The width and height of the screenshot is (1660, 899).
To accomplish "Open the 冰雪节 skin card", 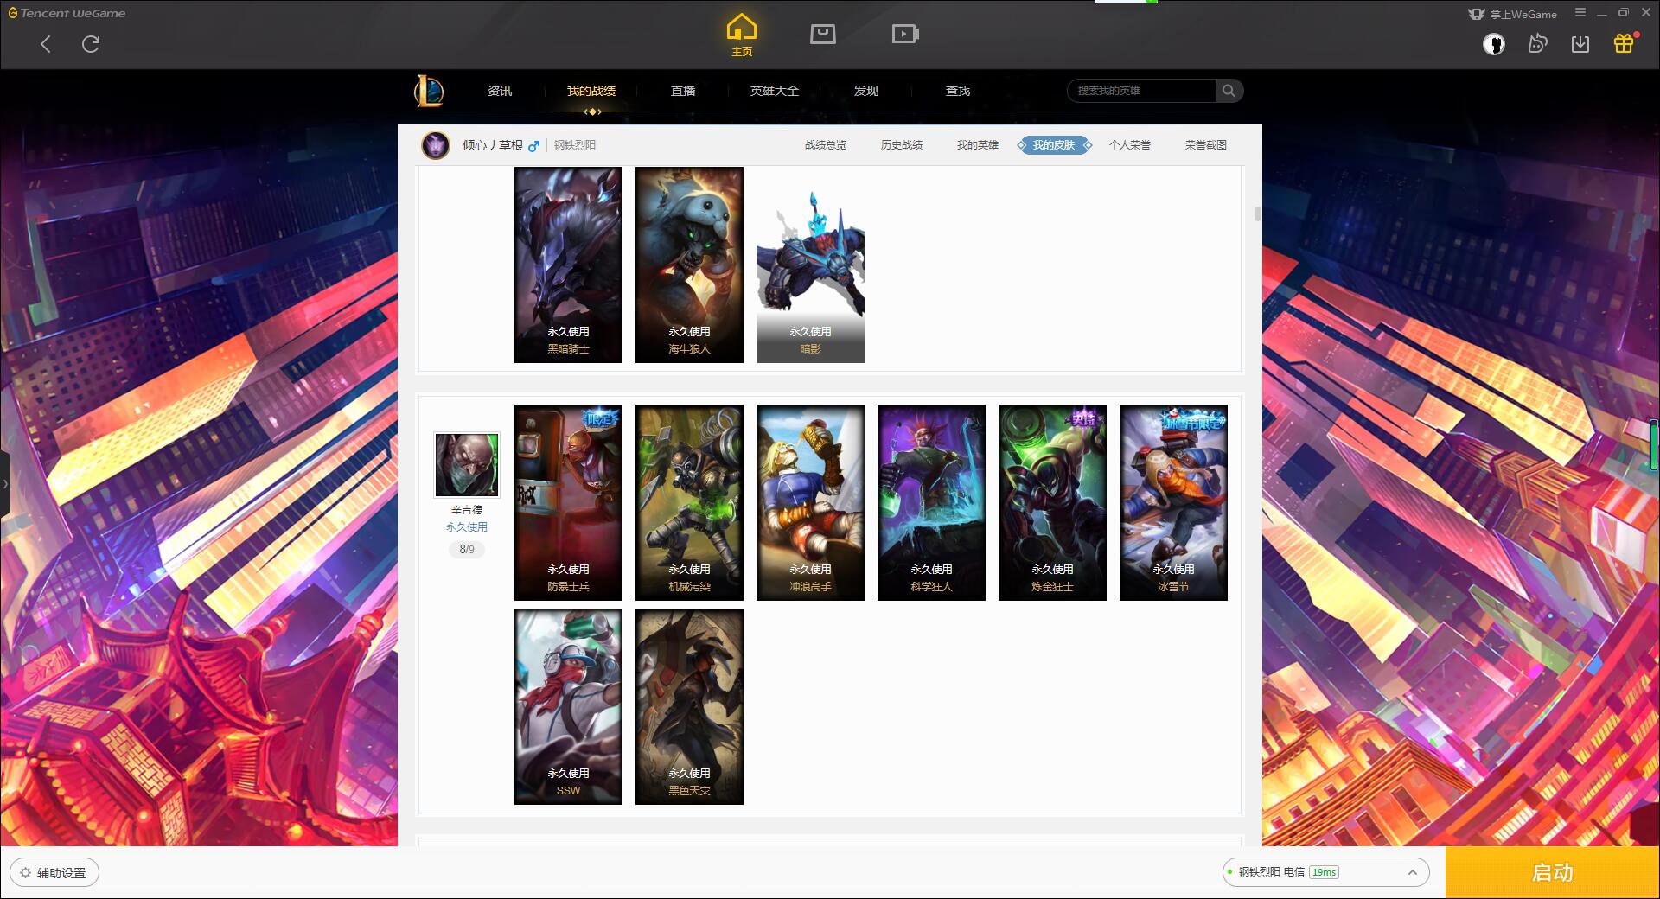I will (1173, 502).
